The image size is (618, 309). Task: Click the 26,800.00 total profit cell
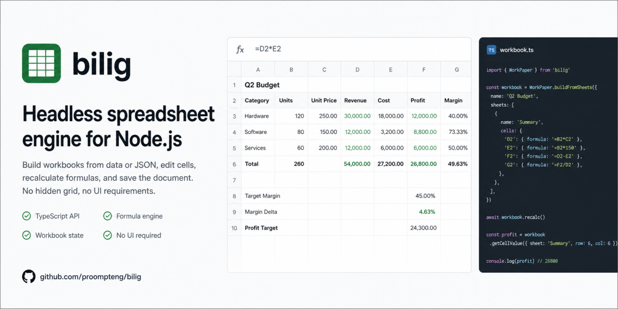[424, 164]
